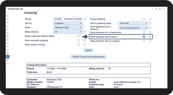Screen dimensions: 173x95
Task: Click the list lines sidebar icon
Action: 8,64
